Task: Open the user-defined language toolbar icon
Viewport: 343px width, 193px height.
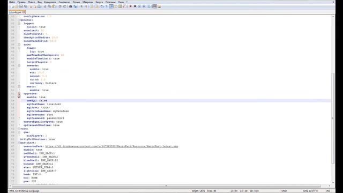Action: point(116,6)
